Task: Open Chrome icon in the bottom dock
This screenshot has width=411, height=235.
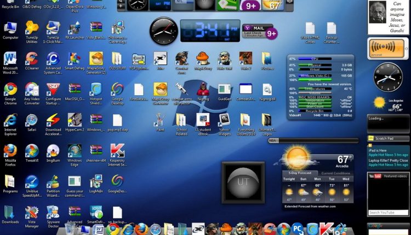Action: coord(113,229)
